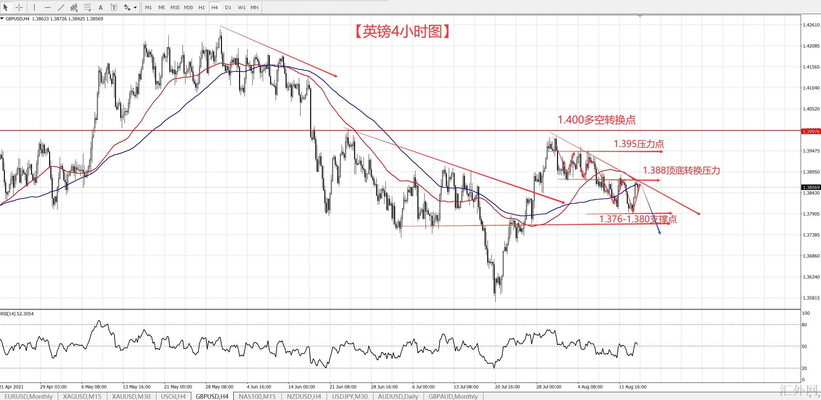821x400 pixels.
Task: Select the trendline drawing tool
Action: coord(61,7)
